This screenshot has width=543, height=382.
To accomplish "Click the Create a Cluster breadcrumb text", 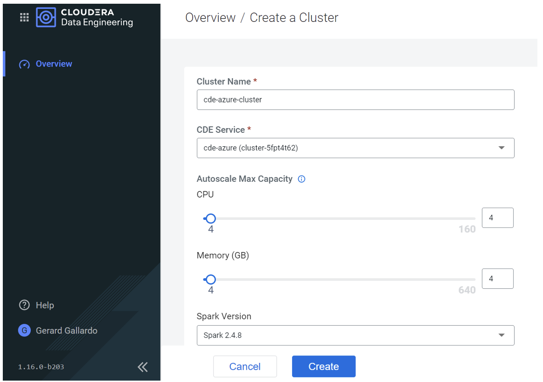I will coord(294,18).
